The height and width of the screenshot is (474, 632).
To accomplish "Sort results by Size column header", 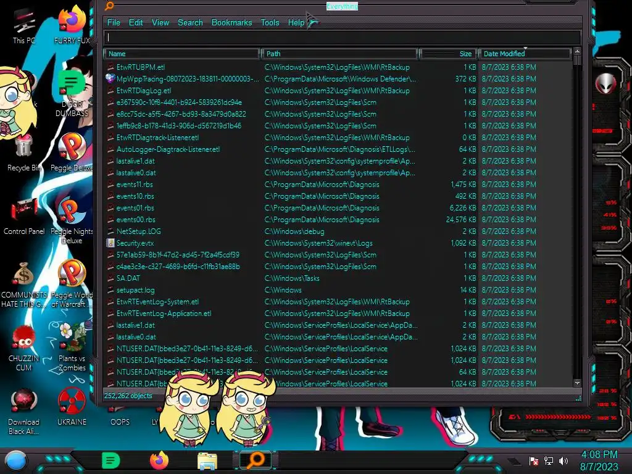I will coord(448,54).
